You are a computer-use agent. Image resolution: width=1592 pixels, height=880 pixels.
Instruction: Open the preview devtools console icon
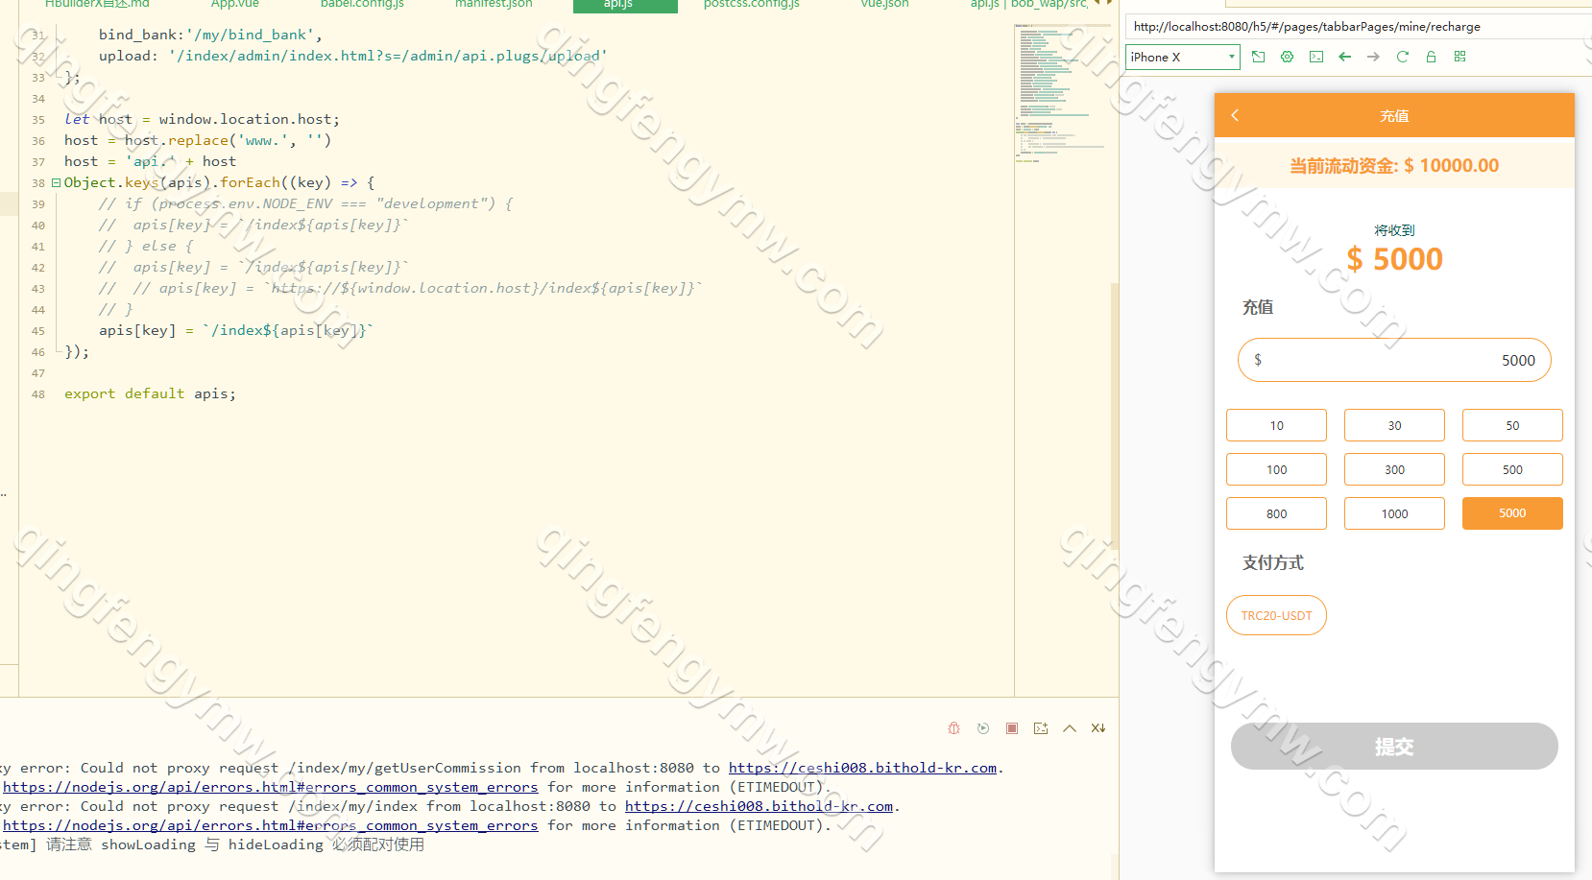coord(1316,57)
